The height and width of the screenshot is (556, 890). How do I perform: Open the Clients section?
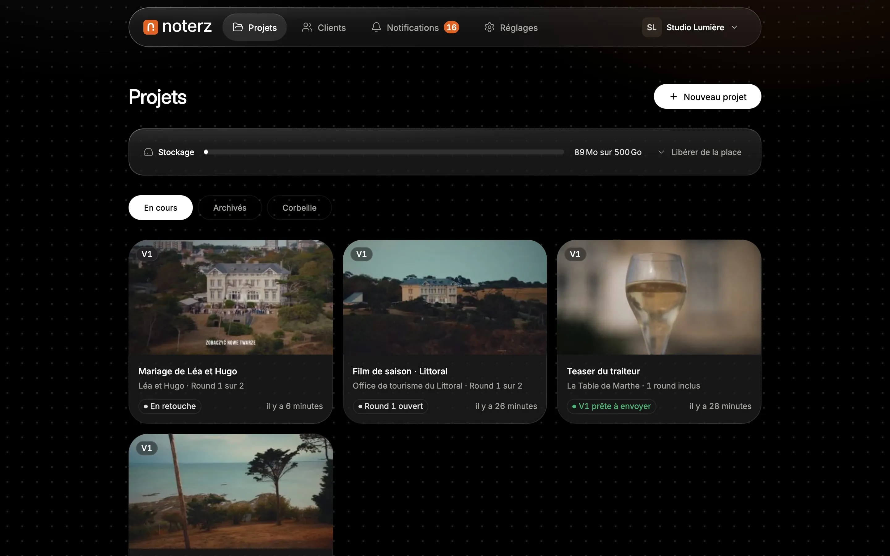point(324,27)
